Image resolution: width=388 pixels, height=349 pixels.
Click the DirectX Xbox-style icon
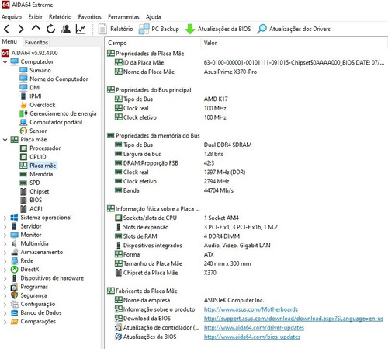click(14, 270)
